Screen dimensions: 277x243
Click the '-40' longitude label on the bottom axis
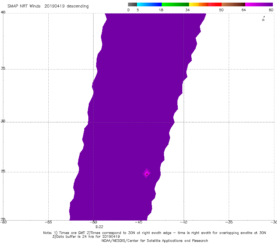(184, 222)
